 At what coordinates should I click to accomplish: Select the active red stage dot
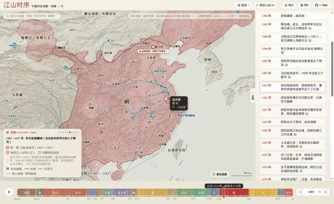(70, 132)
